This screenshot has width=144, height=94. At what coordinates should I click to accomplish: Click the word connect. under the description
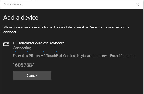coord(10,32)
